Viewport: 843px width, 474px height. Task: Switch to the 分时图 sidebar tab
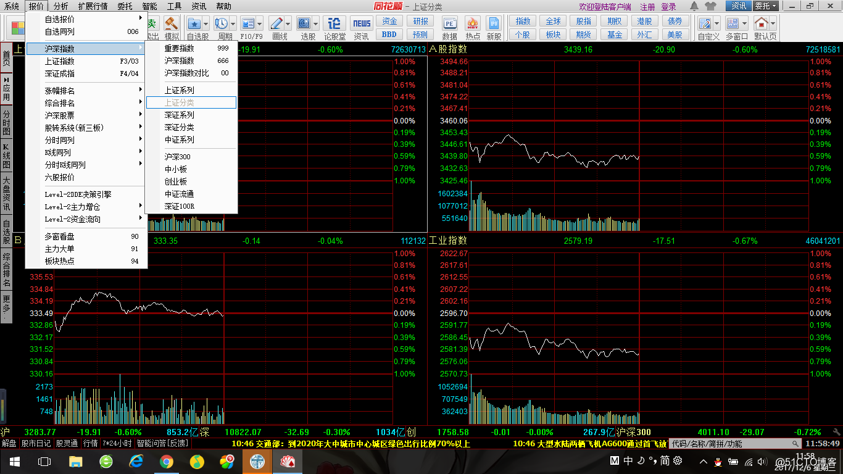pos(6,123)
